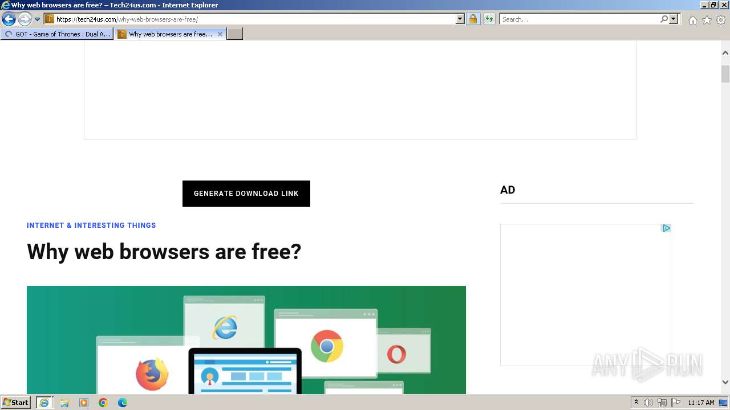The image size is (730, 410).
Task: Refresh the page with the green arrows
Action: pos(489,19)
